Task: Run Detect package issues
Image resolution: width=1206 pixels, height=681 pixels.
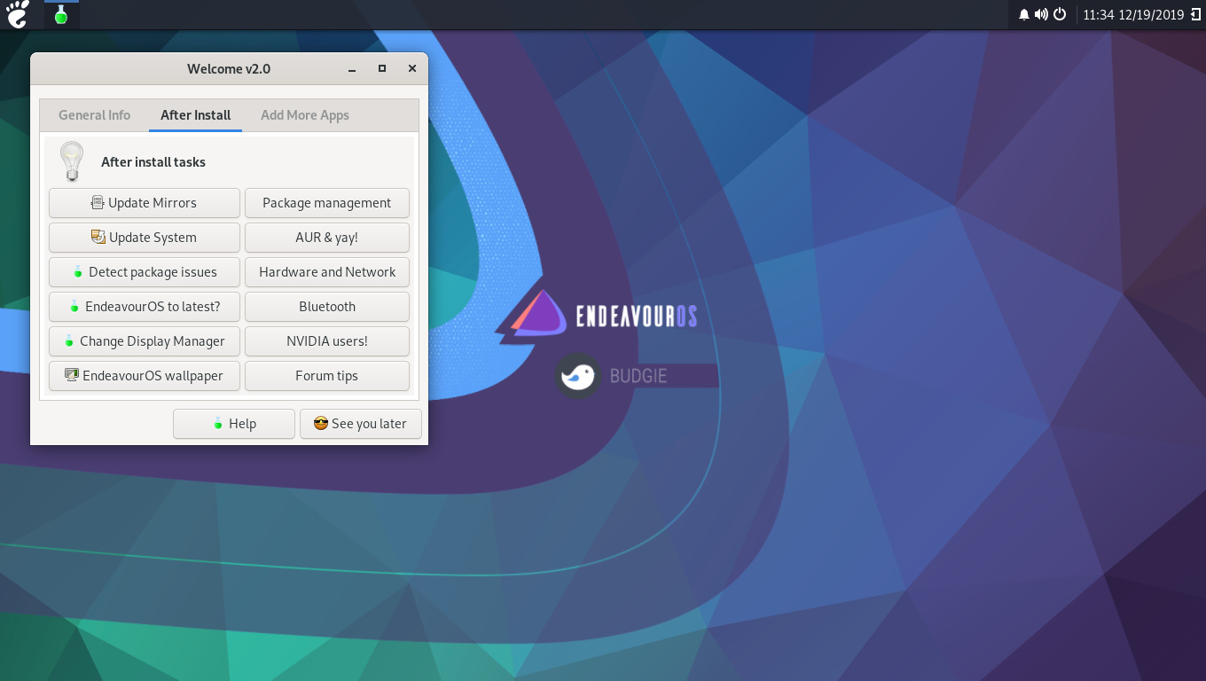Action: click(x=145, y=272)
